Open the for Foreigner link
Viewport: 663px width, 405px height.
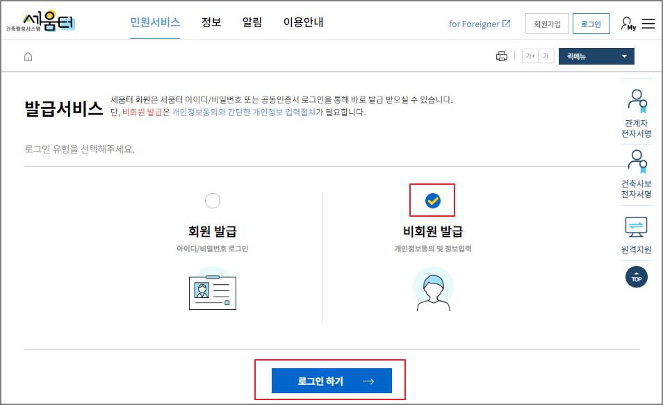pyautogui.click(x=478, y=23)
